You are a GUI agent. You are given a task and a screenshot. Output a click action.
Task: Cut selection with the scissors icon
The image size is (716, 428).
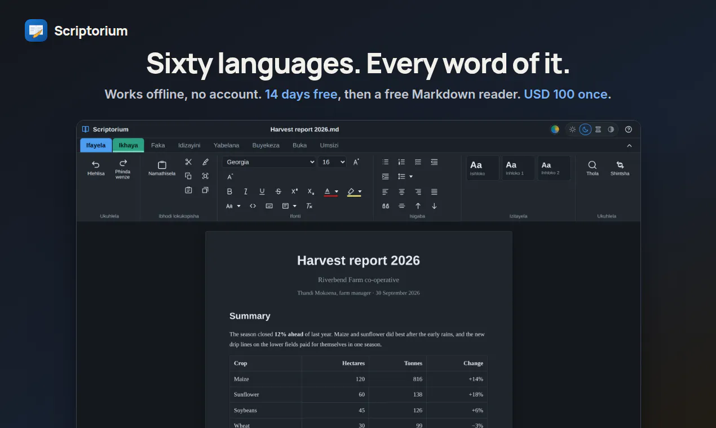188,162
